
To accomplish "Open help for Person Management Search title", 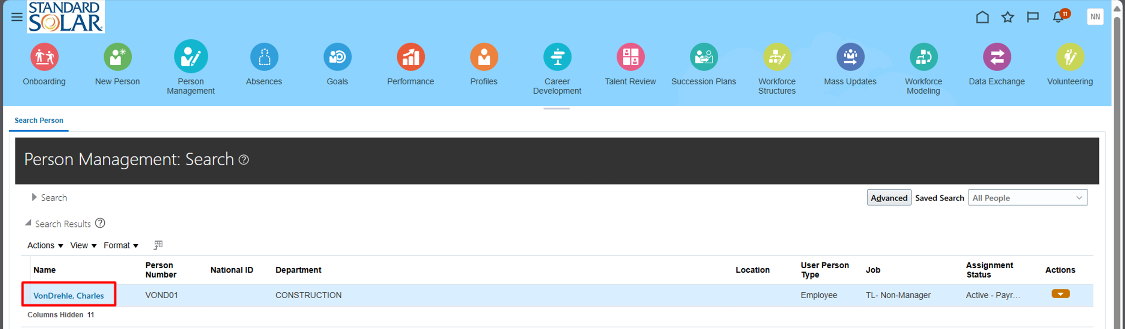I will 244,160.
